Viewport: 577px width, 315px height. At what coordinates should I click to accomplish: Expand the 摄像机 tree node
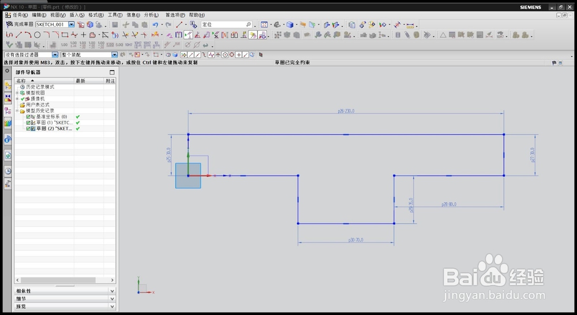17,98
